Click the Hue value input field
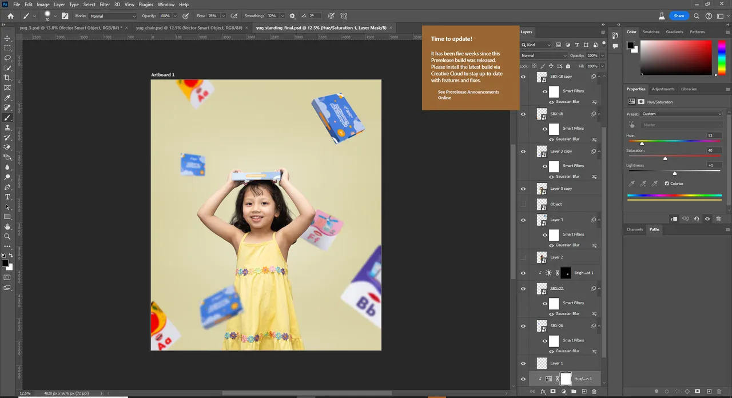Viewport: 732px width, 398px height. tap(714, 136)
